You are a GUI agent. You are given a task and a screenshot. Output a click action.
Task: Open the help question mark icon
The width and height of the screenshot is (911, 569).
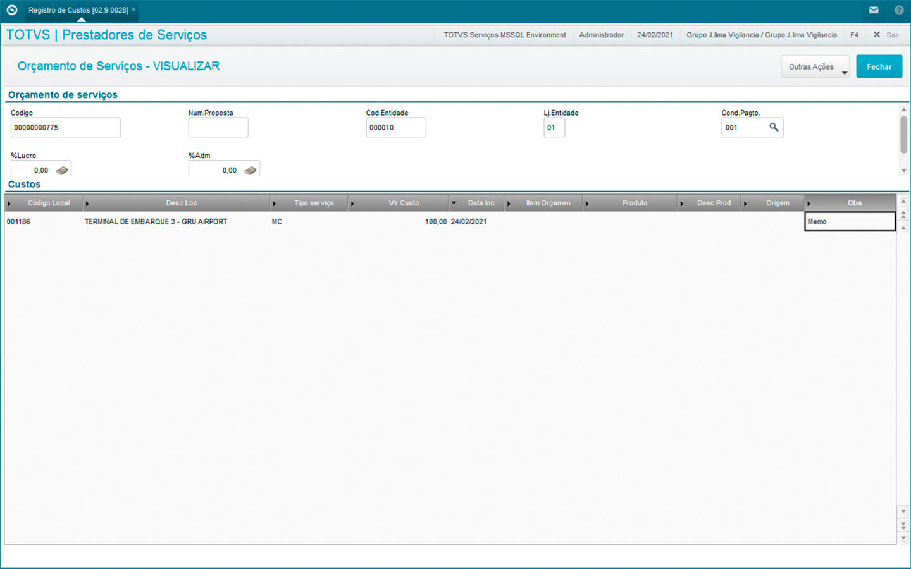pos(899,10)
